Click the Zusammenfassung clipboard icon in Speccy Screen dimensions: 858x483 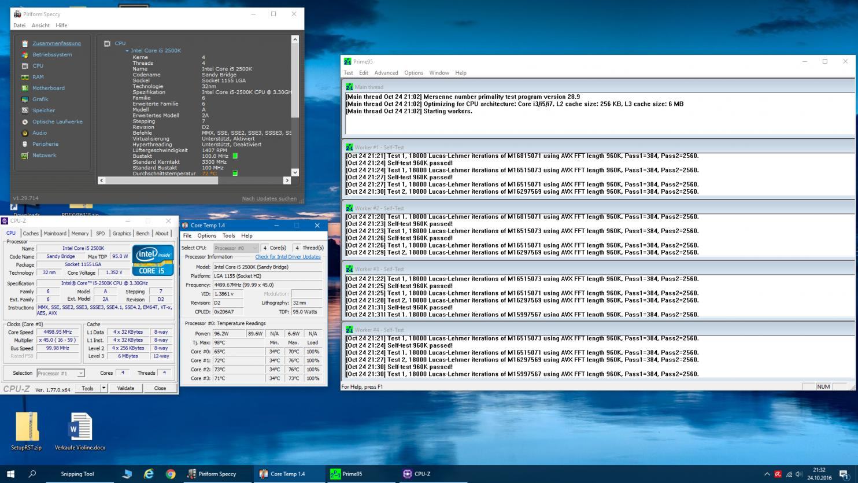(25, 43)
